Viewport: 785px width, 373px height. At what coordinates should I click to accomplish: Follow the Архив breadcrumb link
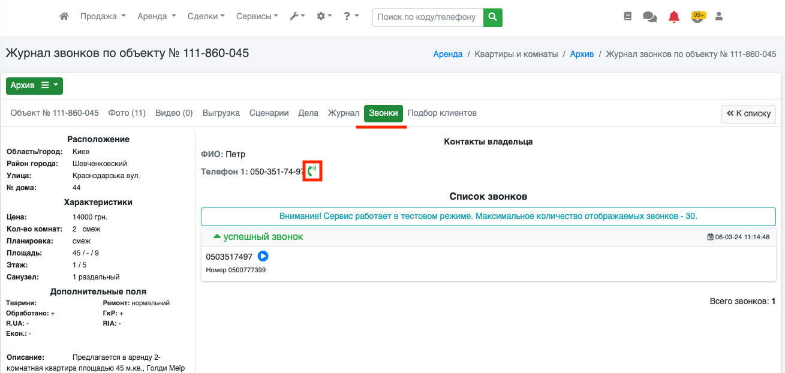point(582,54)
